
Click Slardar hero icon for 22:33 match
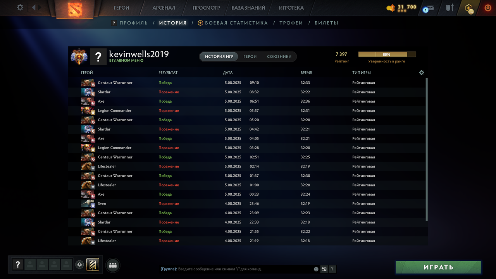click(88, 222)
